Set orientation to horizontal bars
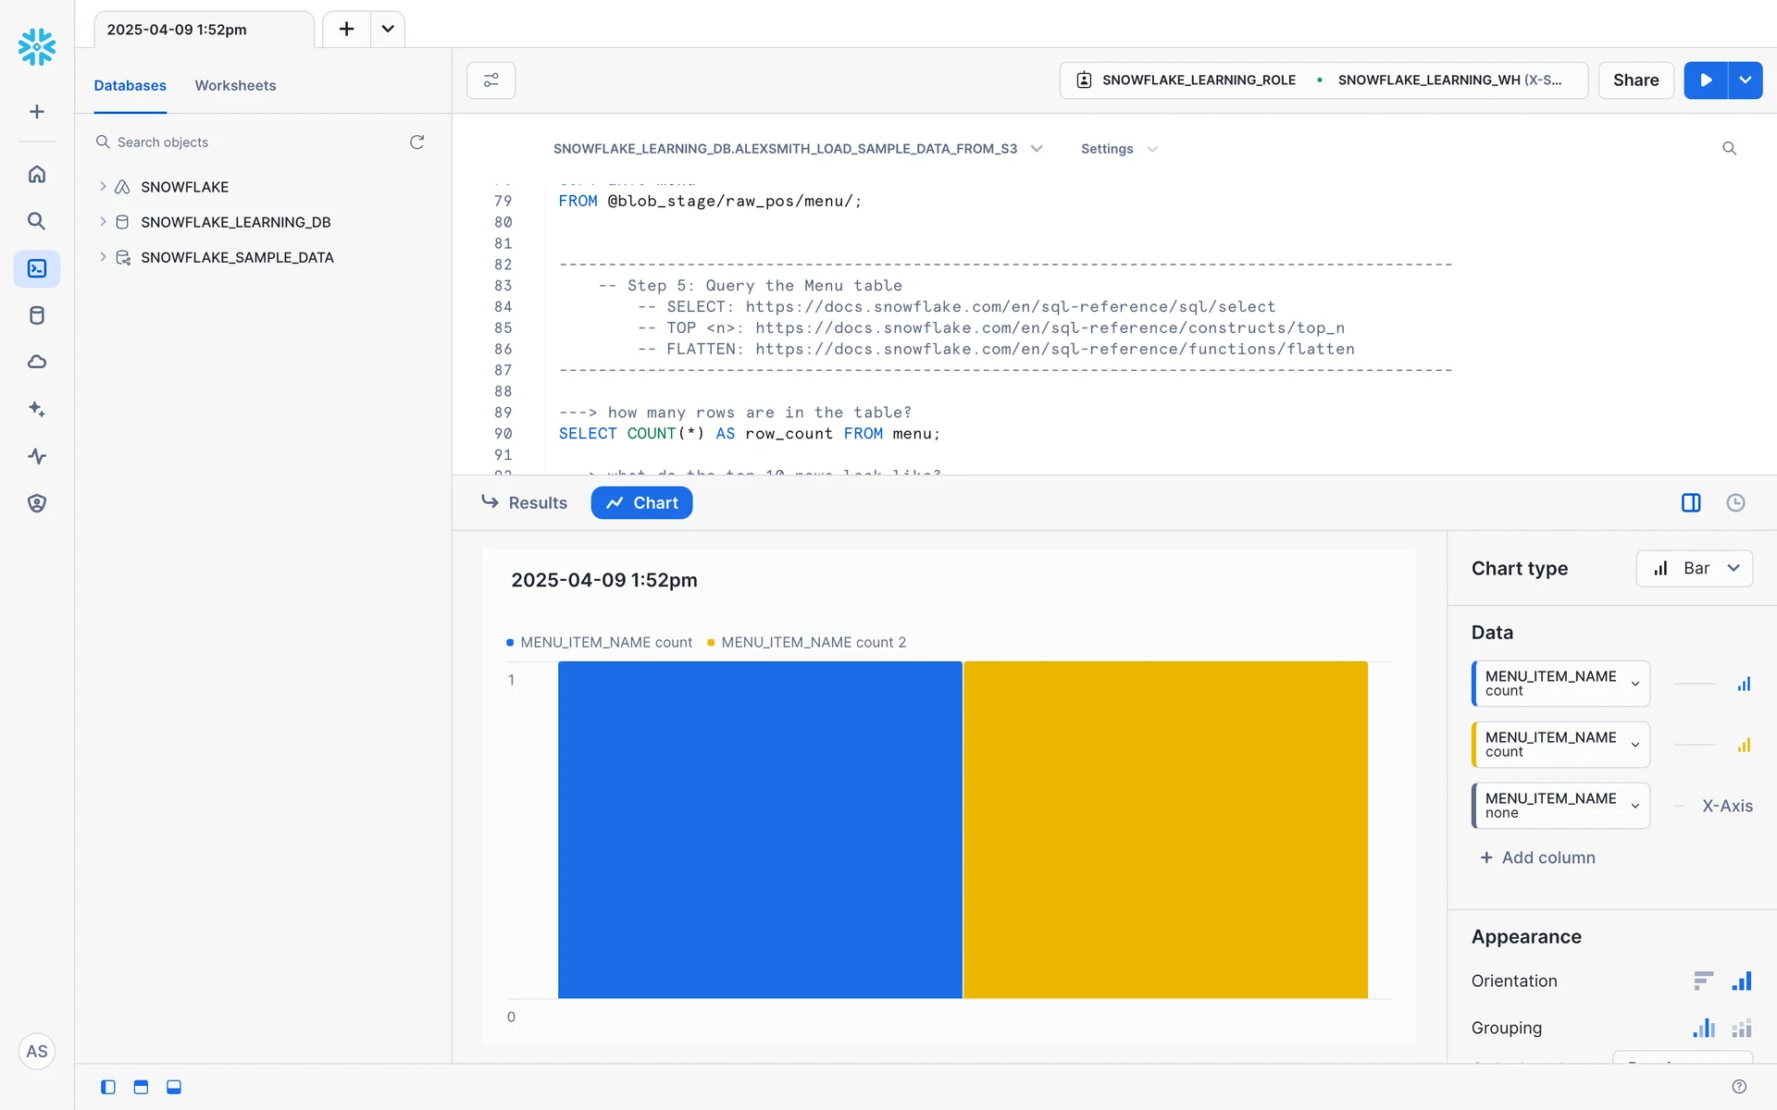 click(1703, 980)
